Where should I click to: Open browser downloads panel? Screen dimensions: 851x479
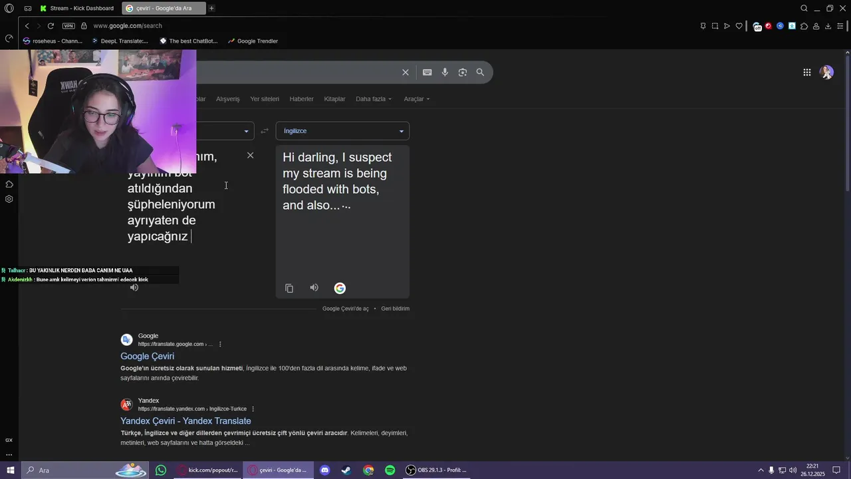[x=828, y=26]
